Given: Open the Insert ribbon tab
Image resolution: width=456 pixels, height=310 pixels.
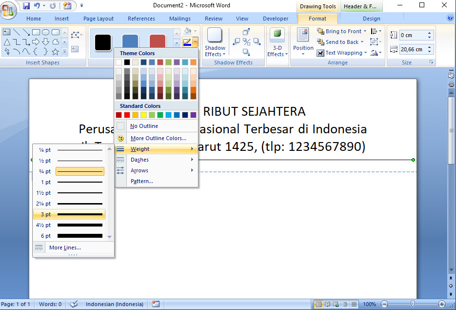Looking at the screenshot, I should pos(61,19).
